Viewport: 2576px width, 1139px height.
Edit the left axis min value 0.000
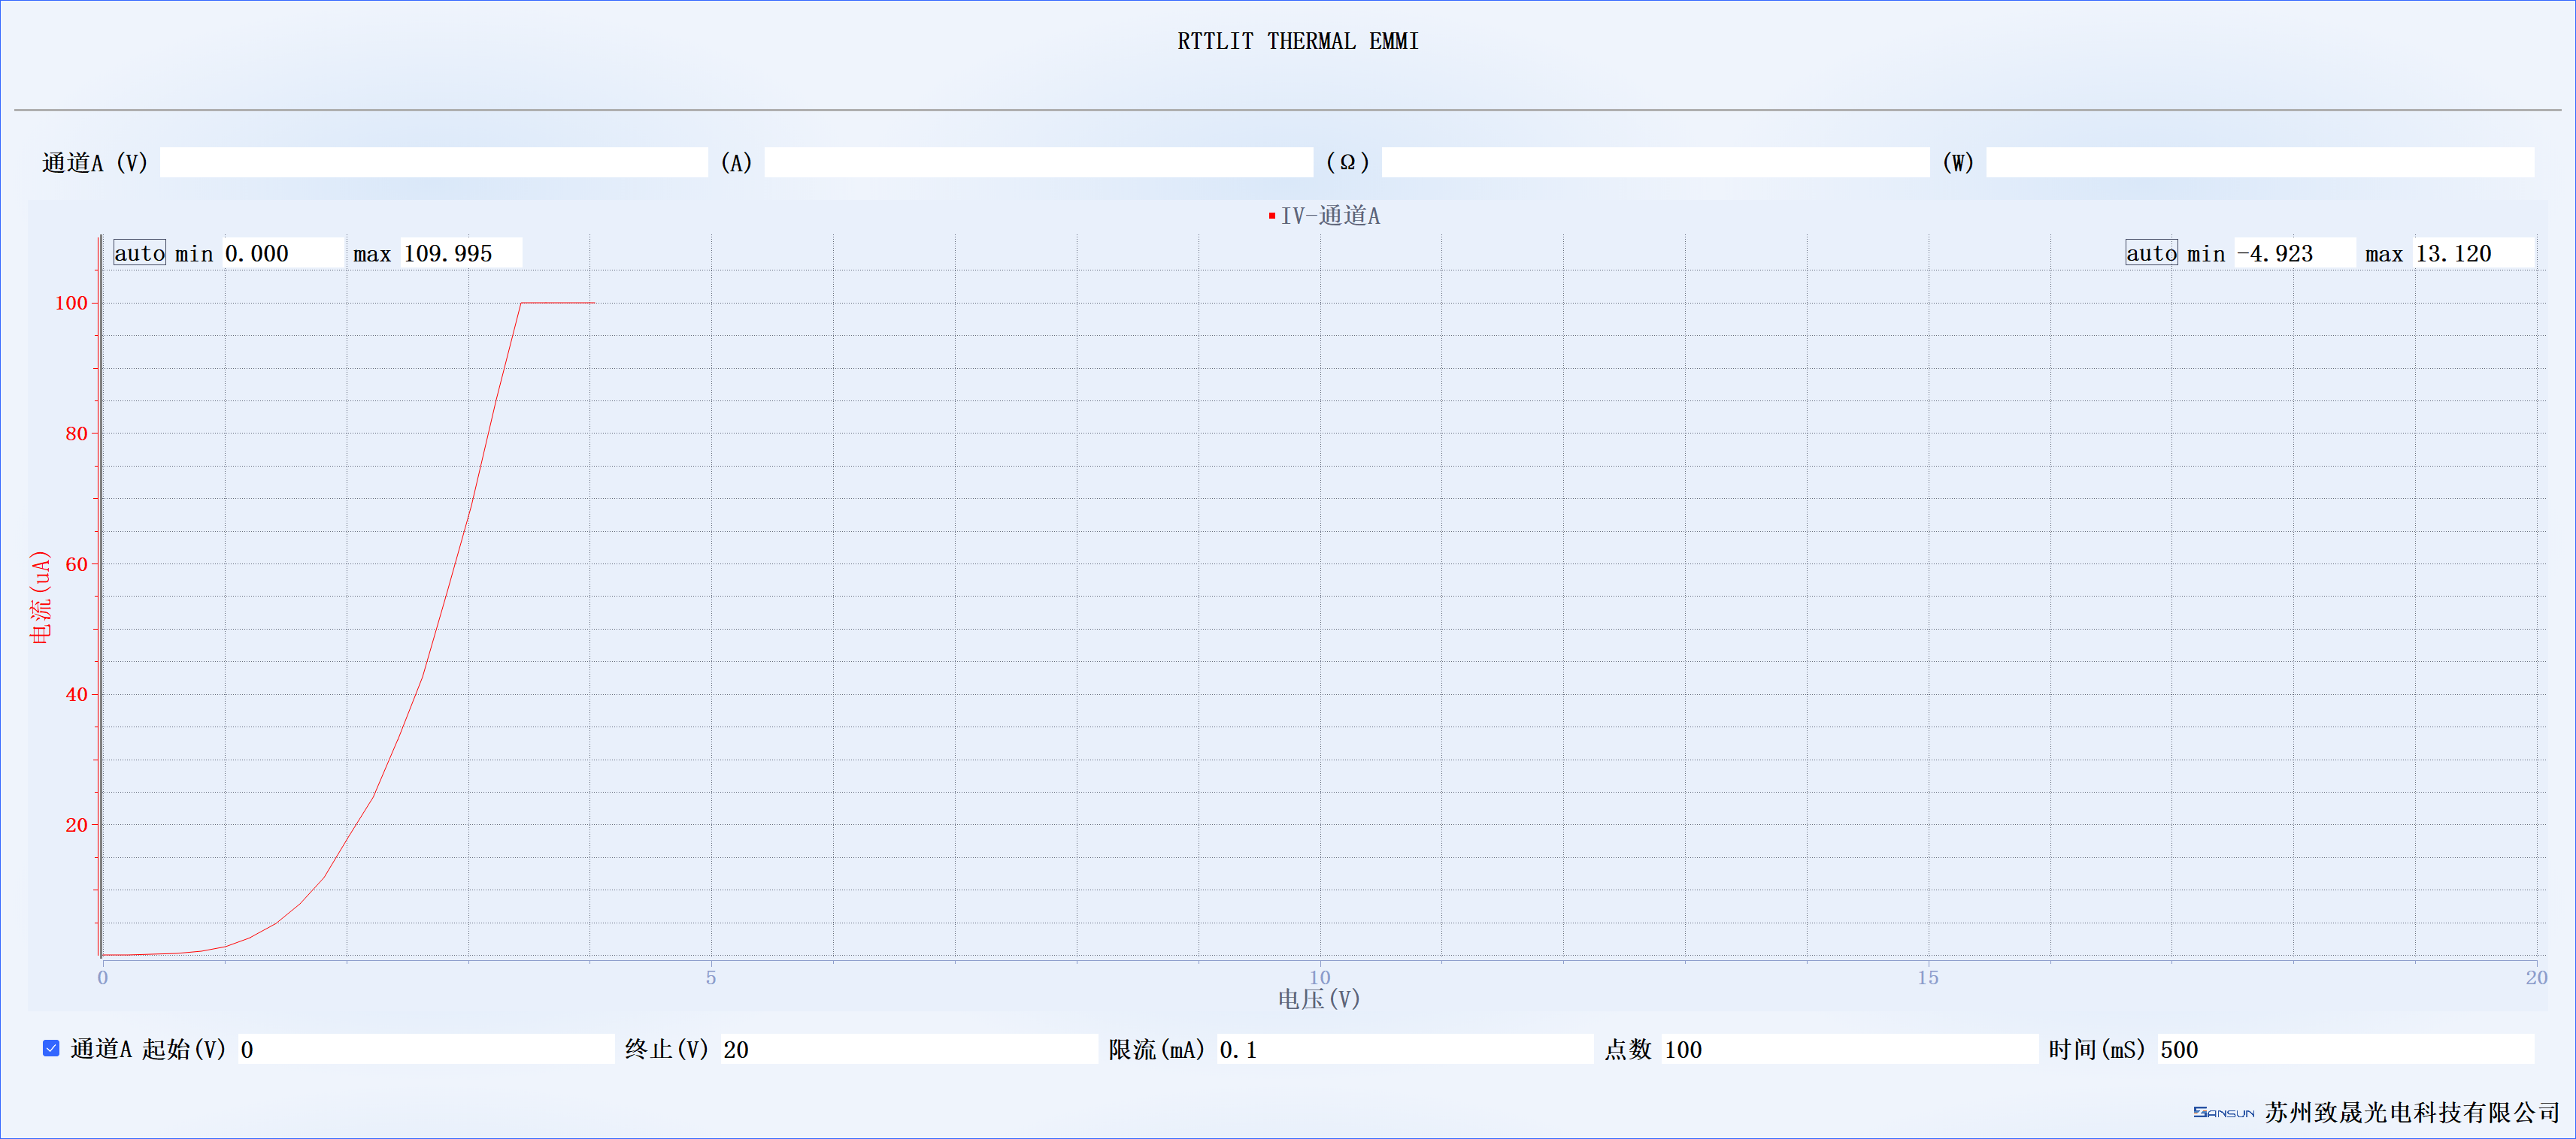[x=285, y=252]
